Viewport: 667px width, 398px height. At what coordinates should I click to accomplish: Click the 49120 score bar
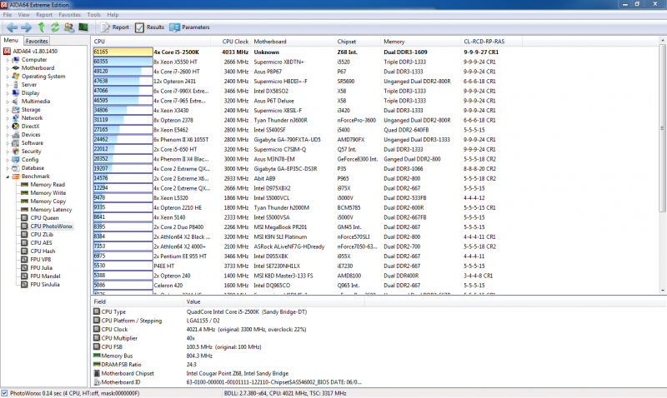pyautogui.click(x=123, y=72)
